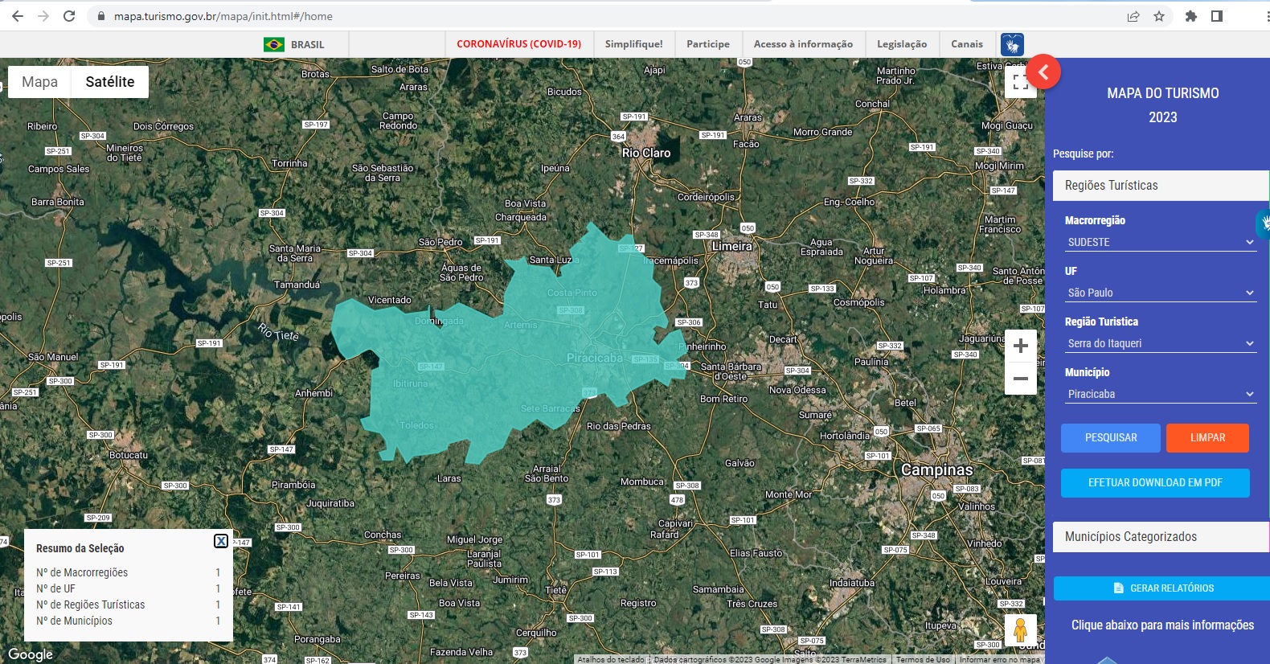Viewport: 1270px width, 664px height.
Task: Switch map to Mapa view
Action: click(39, 82)
